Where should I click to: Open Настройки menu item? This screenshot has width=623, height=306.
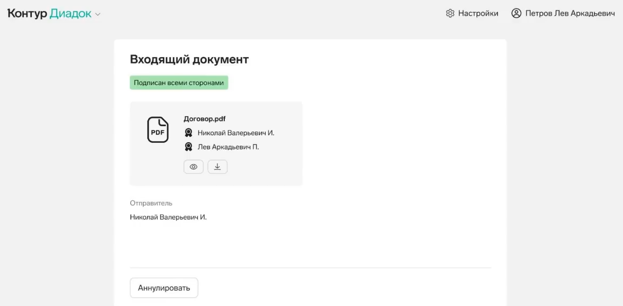point(478,13)
